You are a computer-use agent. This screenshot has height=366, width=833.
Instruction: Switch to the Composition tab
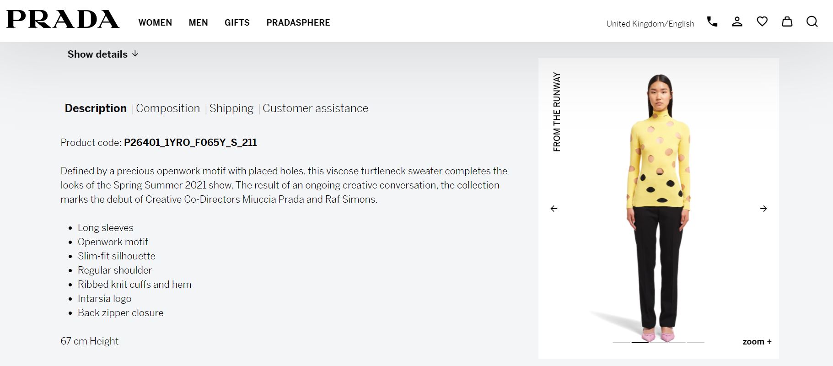[168, 108]
